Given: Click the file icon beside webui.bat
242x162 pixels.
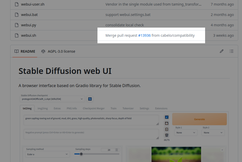Looking at the screenshot, I should 17,15.
